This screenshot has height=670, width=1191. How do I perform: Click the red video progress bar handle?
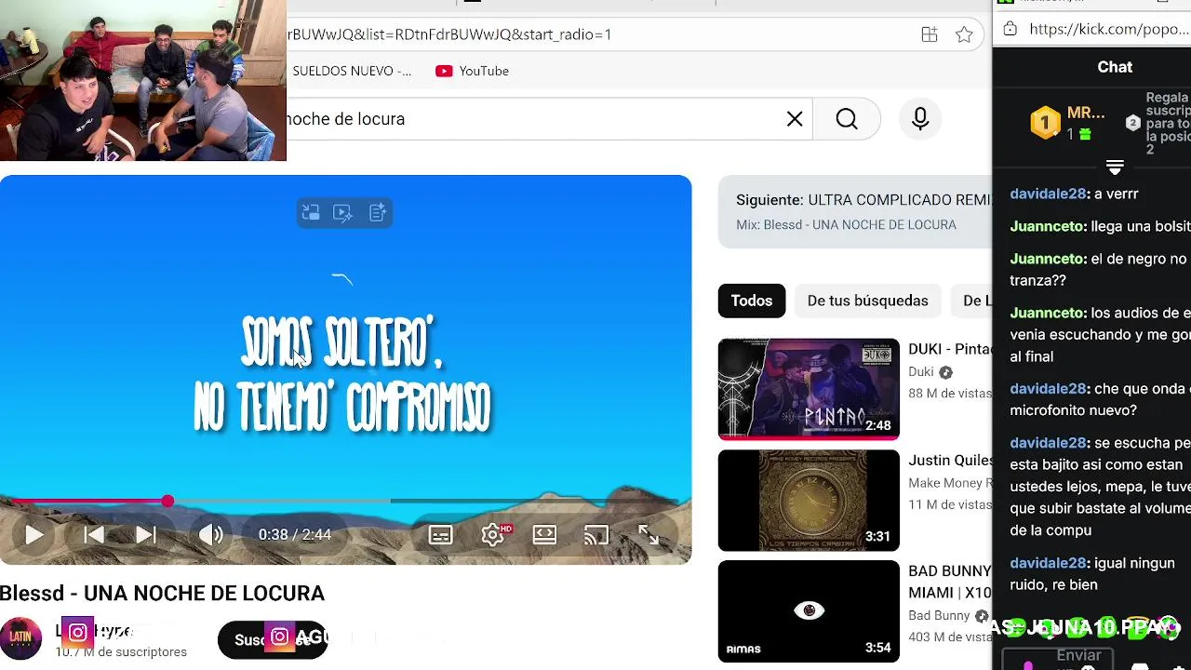pyautogui.click(x=167, y=502)
